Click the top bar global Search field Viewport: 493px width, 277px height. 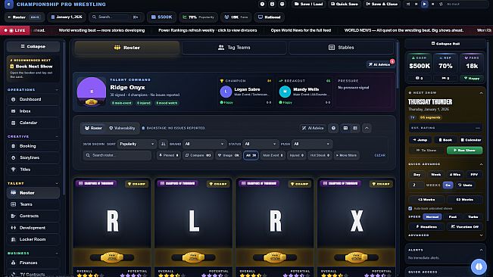point(117,17)
